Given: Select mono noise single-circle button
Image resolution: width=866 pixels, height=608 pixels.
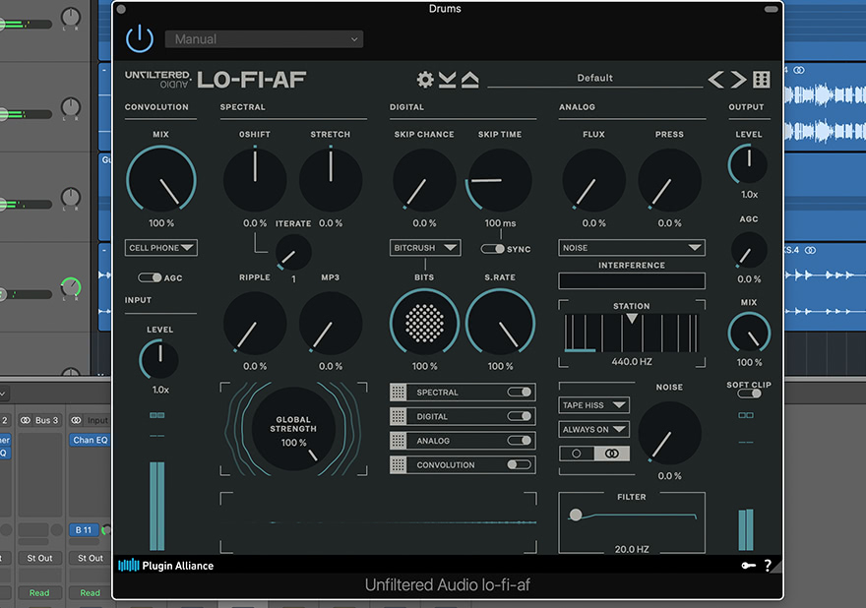Looking at the screenshot, I should click(x=577, y=454).
